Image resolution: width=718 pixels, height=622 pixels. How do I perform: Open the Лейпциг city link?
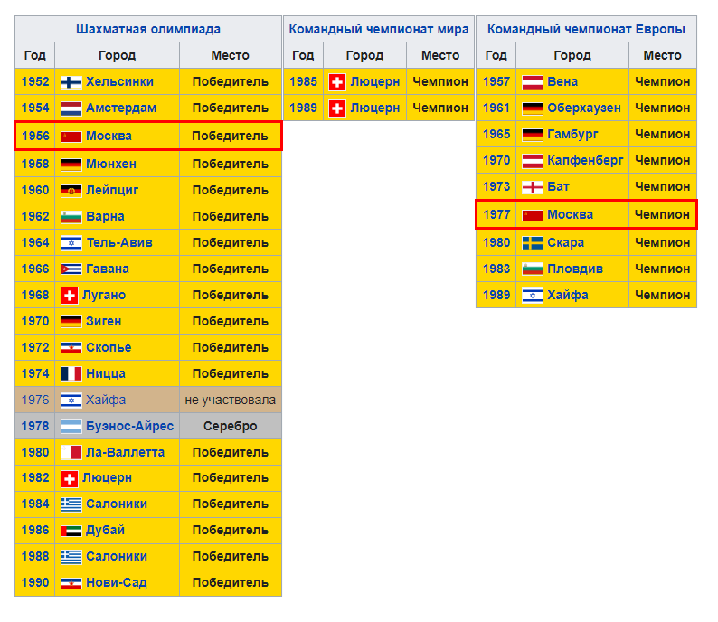pyautogui.click(x=112, y=191)
